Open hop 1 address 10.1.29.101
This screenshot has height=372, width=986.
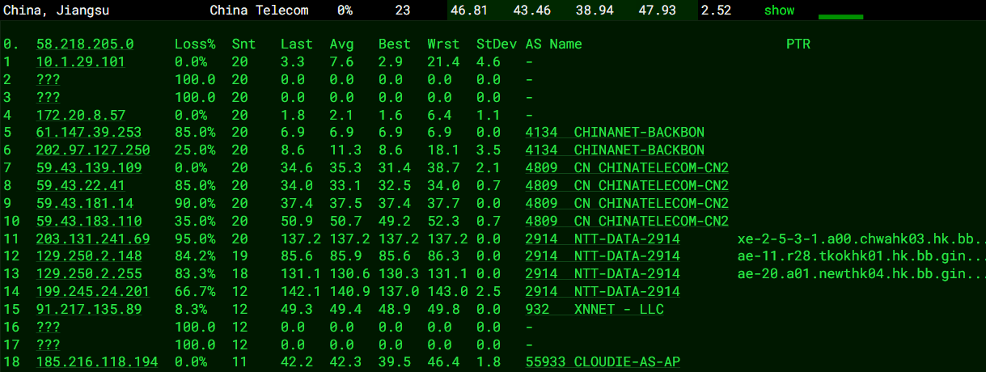point(81,61)
